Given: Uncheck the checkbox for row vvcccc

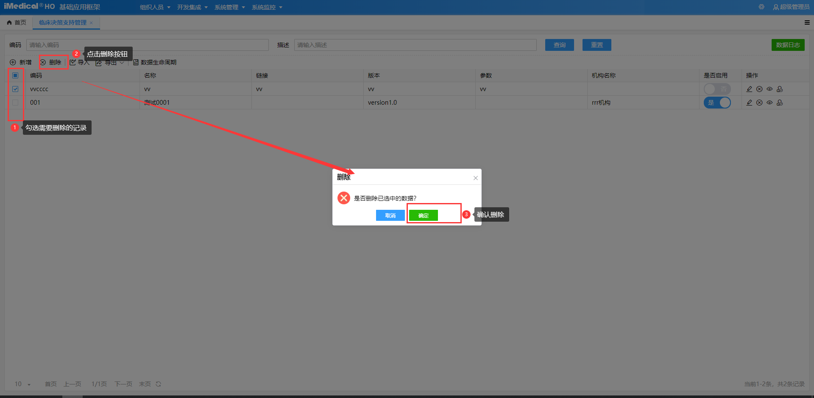Looking at the screenshot, I should [x=15, y=89].
